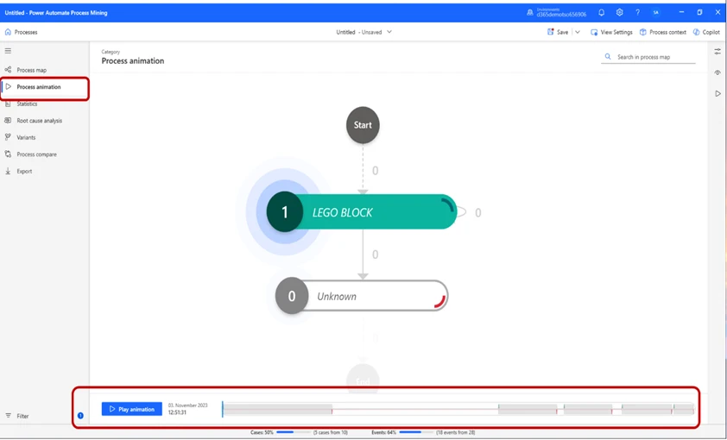727x440 pixels.
Task: Open the Process map view
Action: click(32, 70)
